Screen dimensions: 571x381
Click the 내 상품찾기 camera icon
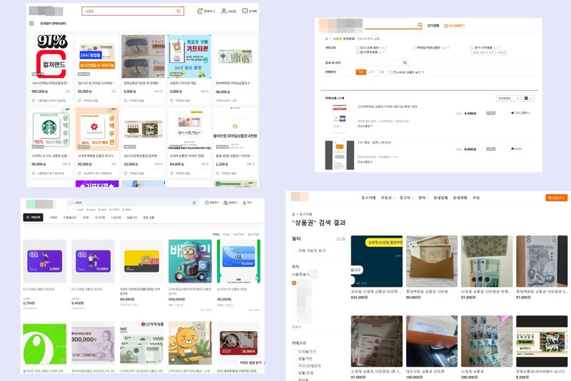[446, 26]
